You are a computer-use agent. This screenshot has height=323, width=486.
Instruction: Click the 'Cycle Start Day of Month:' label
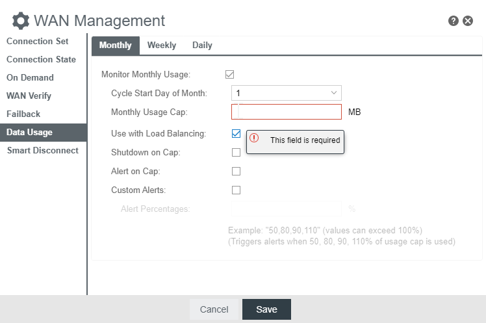(159, 94)
